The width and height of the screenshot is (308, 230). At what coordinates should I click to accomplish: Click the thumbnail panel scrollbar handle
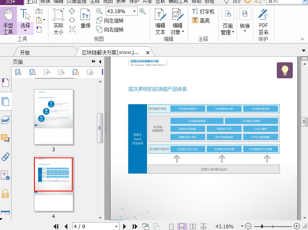100,128
